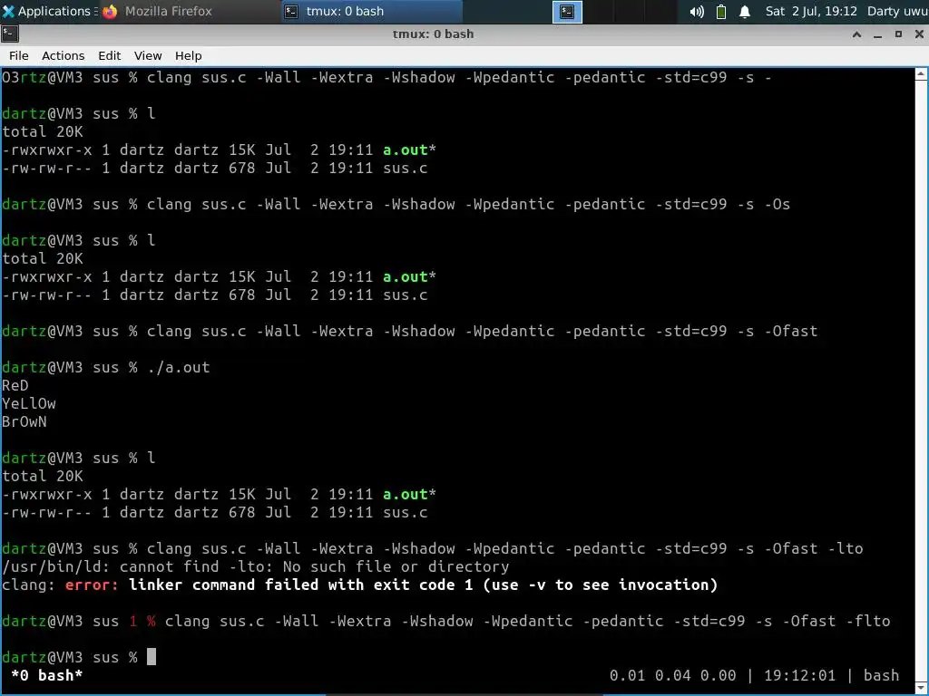Open the clock showing Sat 2 Jul, 19:12
This screenshot has height=696, width=929.
[x=811, y=11]
